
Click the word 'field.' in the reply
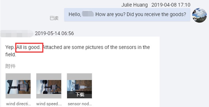click(x=11, y=55)
